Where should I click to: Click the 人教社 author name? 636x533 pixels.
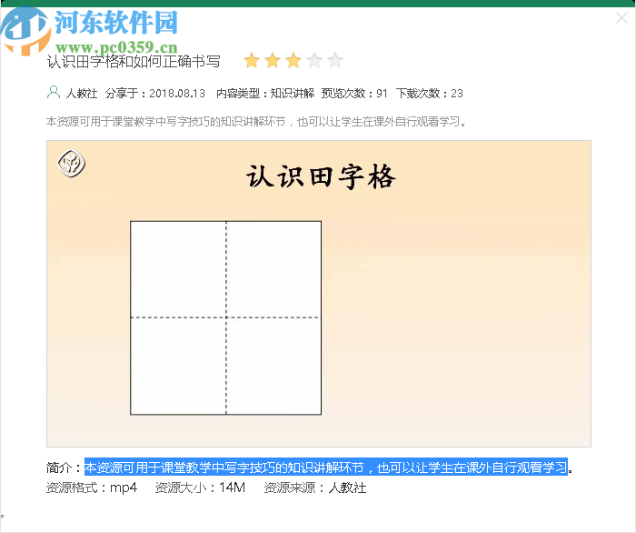pos(82,94)
